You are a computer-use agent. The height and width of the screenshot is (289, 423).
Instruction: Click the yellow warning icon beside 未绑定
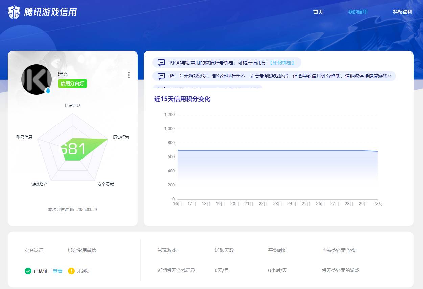tap(71, 271)
